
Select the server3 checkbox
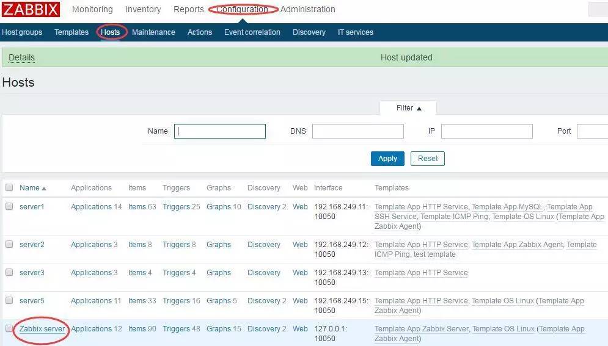click(x=9, y=273)
